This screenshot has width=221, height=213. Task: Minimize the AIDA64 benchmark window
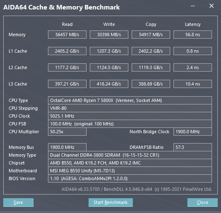(x=193, y=6)
